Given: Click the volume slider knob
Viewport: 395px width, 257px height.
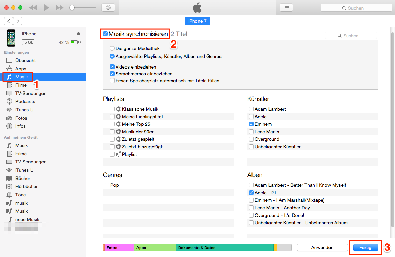Looking at the screenshot, I should pos(72,8).
